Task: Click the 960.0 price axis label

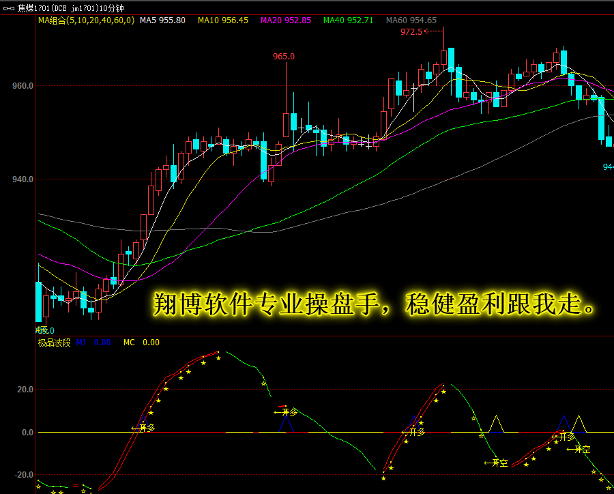Action: [x=23, y=86]
